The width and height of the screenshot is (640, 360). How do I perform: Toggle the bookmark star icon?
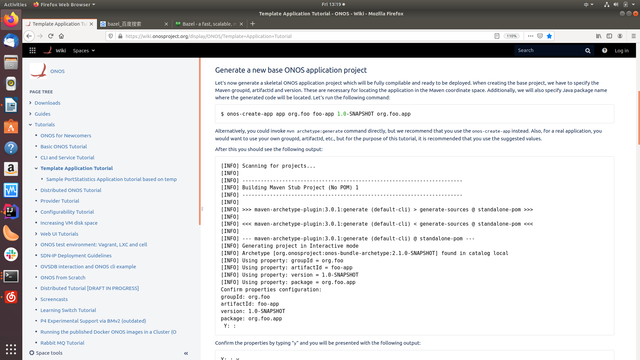point(549,36)
